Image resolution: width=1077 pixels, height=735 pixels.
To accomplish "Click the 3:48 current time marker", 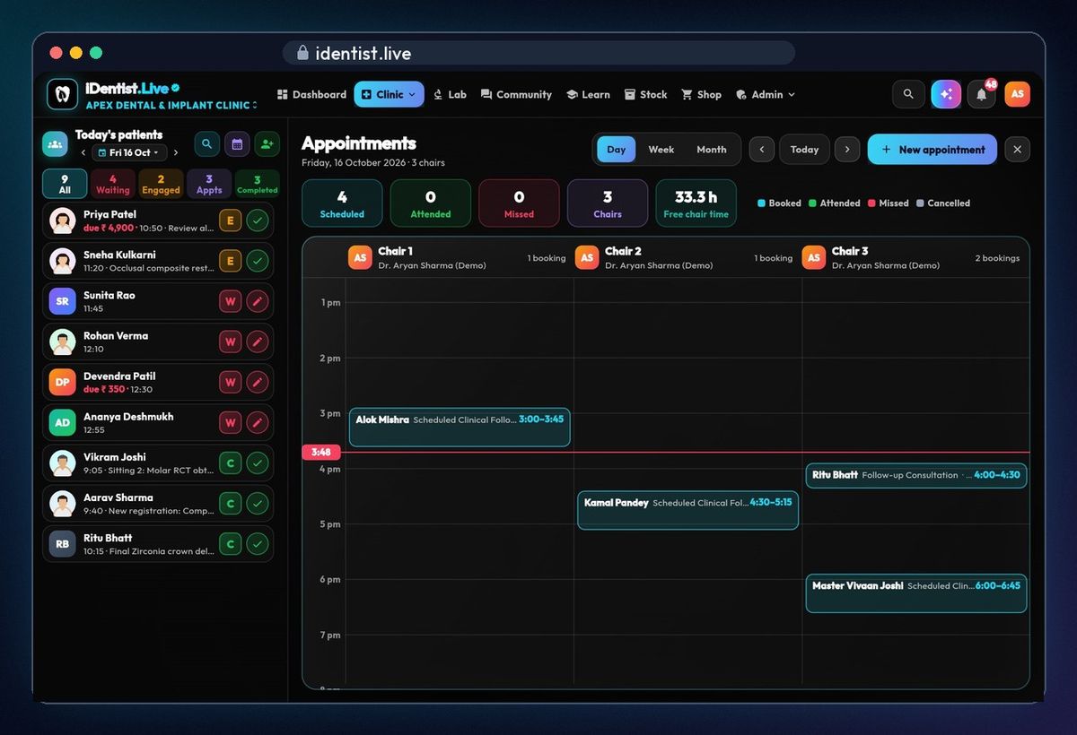I will coord(321,453).
